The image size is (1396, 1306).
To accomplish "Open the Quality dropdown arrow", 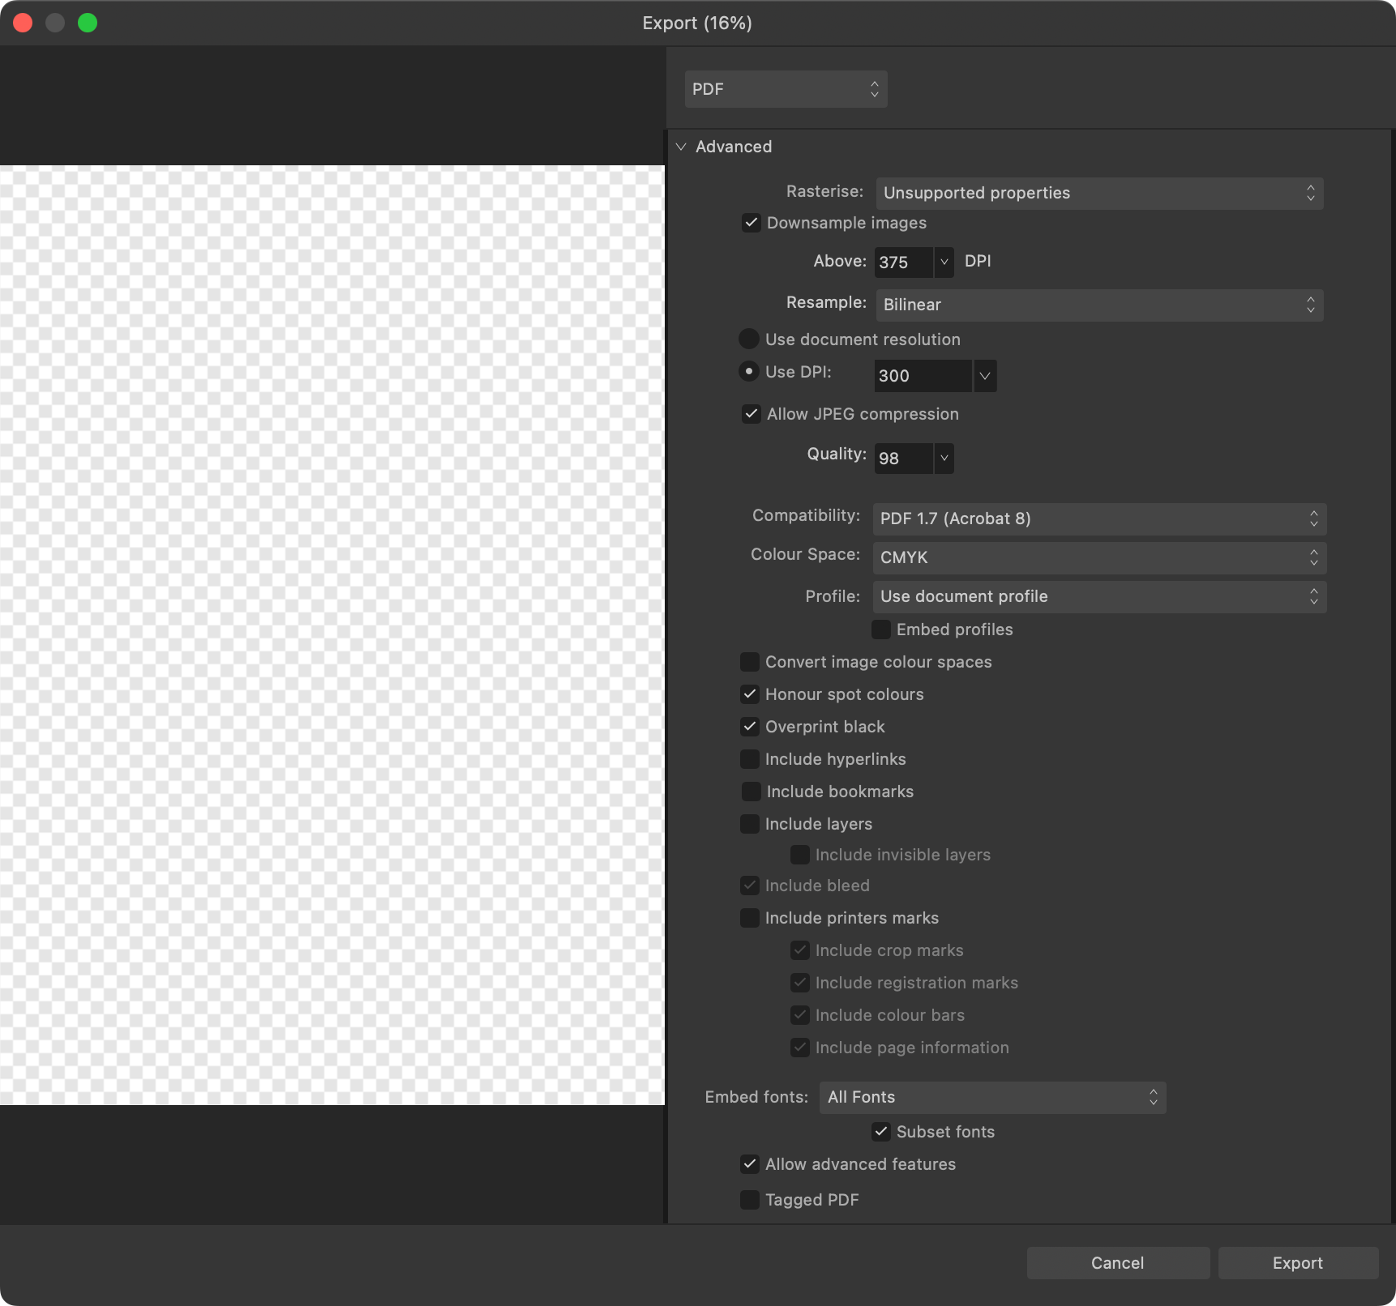I will 944,459.
